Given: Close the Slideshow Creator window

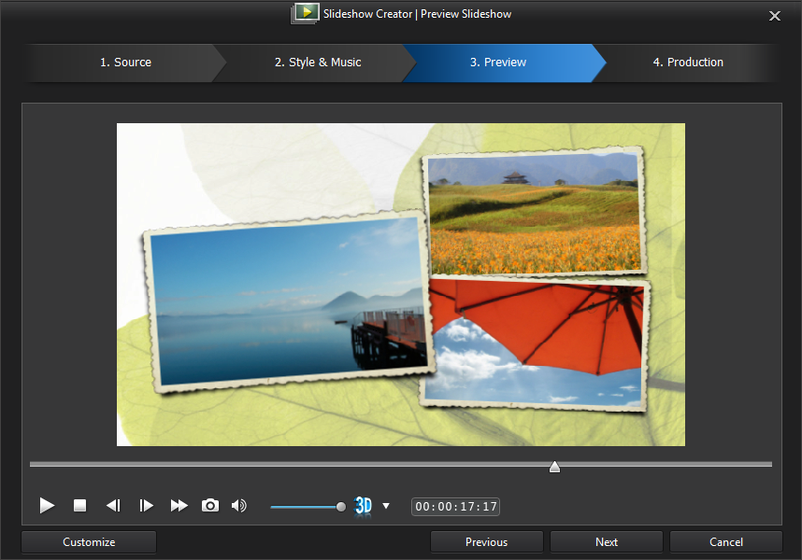Looking at the screenshot, I should point(774,16).
